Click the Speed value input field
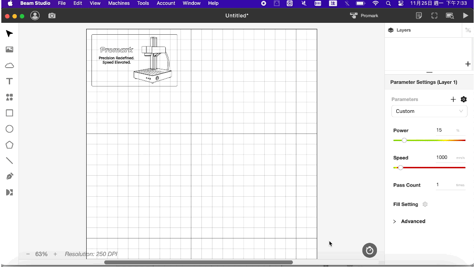The height and width of the screenshot is (267, 475). (x=445, y=157)
